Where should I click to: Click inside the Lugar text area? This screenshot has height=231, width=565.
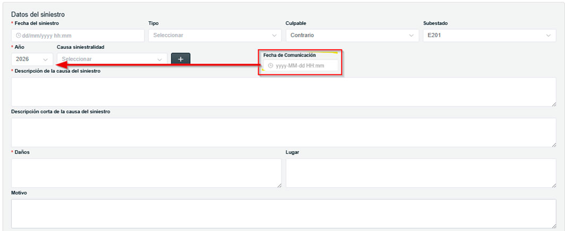click(420, 173)
